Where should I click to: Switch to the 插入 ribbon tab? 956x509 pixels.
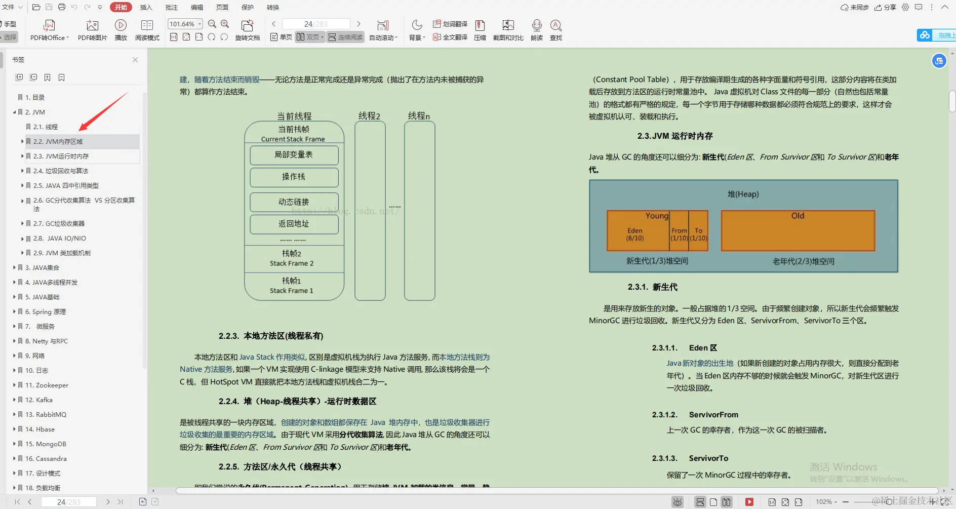click(146, 7)
